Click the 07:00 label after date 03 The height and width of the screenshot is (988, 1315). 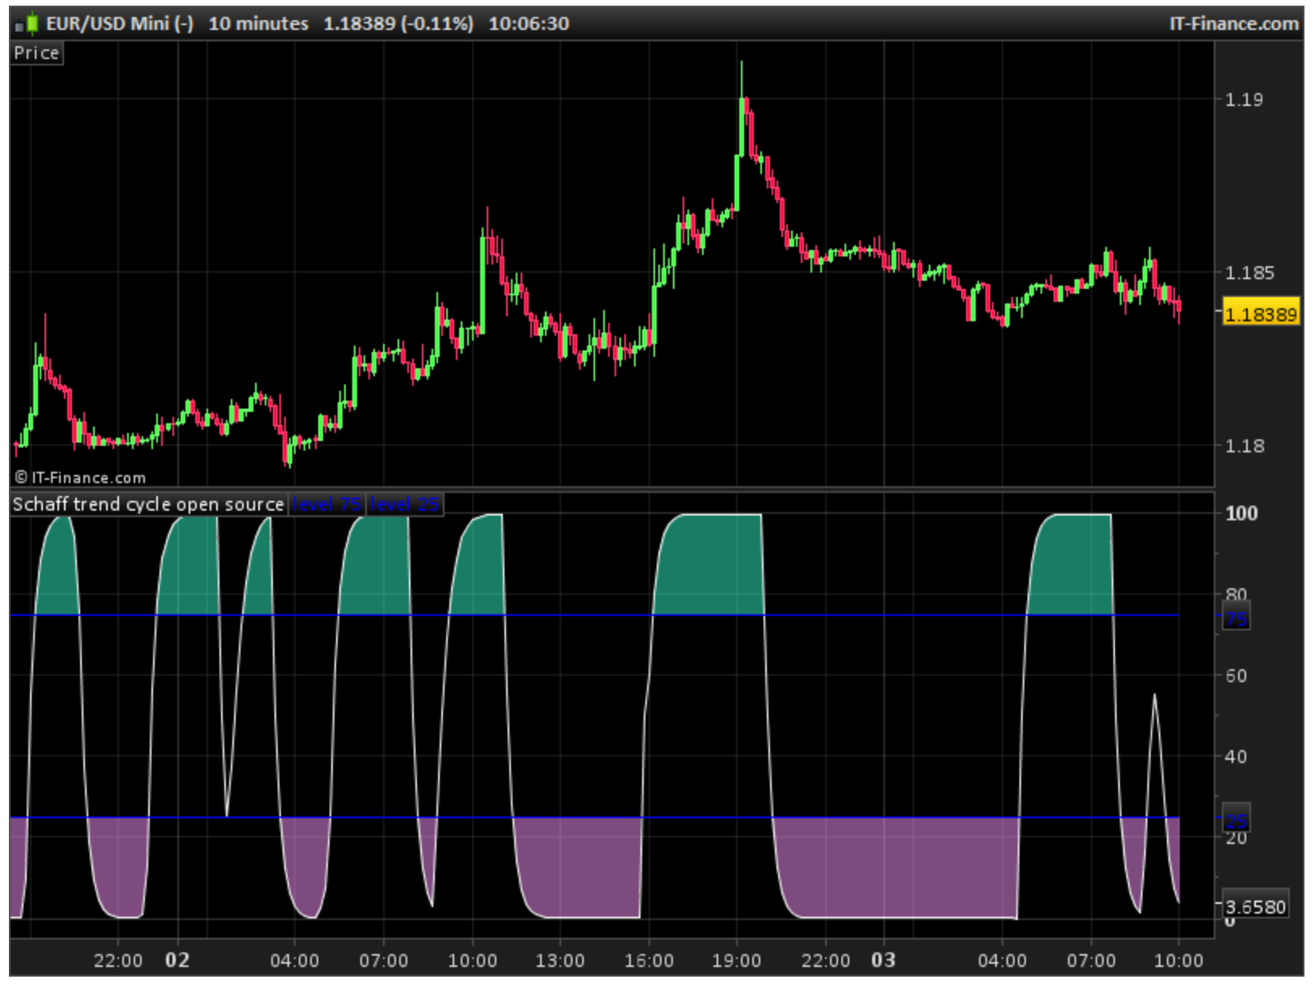tap(1091, 960)
